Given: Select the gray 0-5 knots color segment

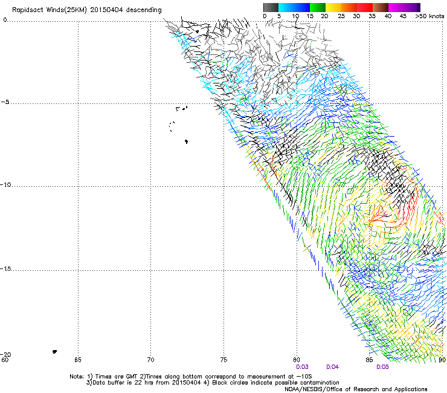Looking at the screenshot, I should [271, 7].
